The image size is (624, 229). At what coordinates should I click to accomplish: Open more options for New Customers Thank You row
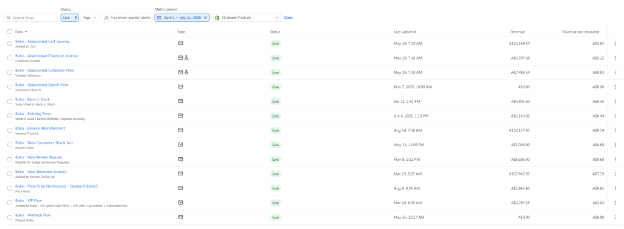point(615,145)
